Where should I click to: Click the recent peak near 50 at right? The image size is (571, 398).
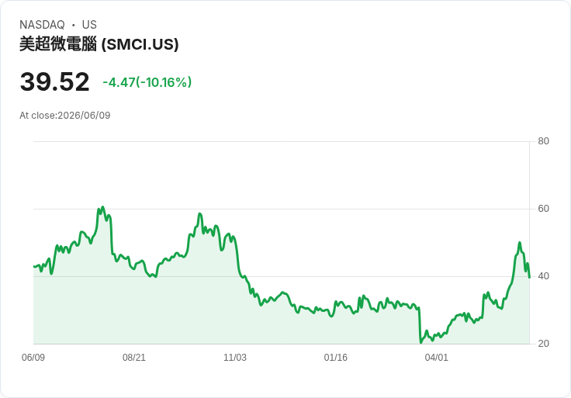click(x=520, y=243)
